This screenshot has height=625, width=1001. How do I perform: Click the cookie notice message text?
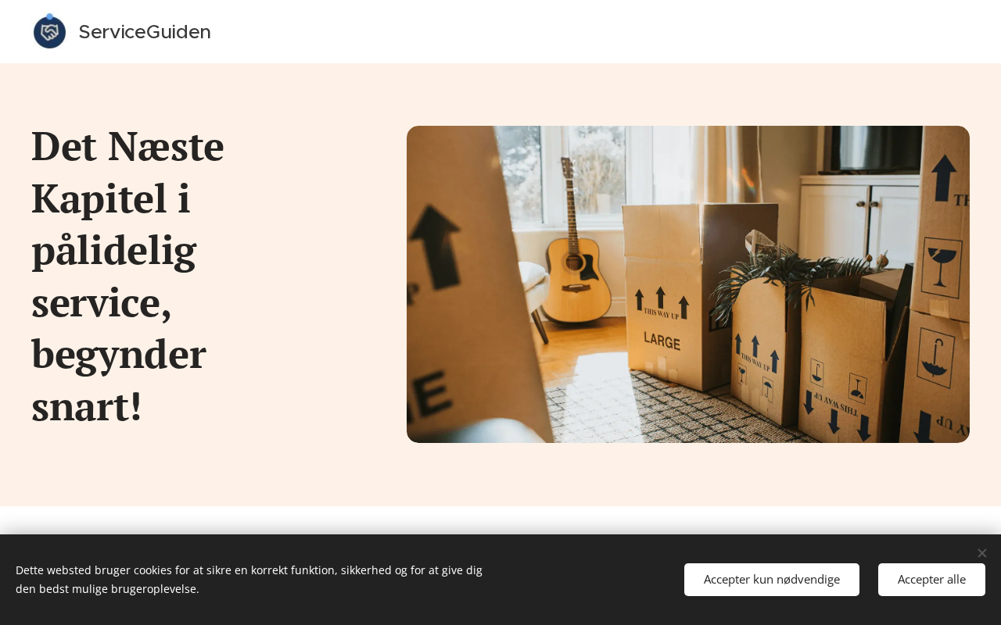point(249,580)
